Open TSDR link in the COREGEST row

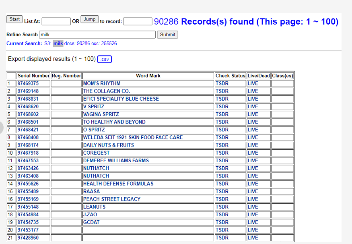pos(222,153)
